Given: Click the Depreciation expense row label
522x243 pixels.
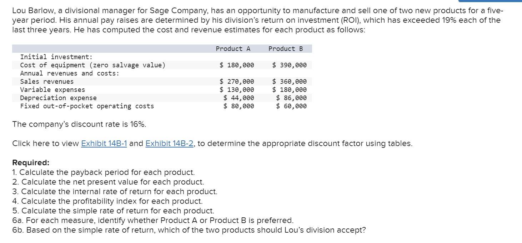Looking at the screenshot, I should tap(58, 98).
